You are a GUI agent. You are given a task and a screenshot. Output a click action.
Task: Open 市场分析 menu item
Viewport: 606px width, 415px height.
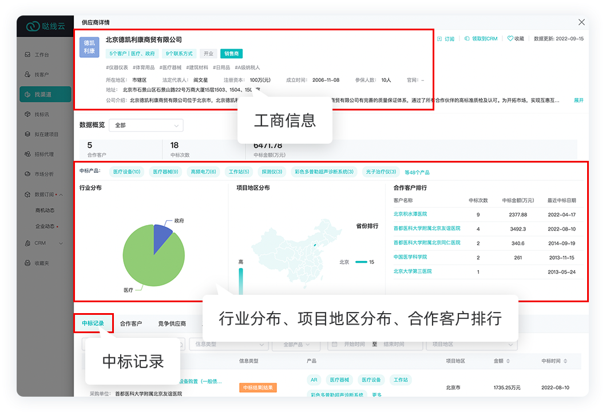pyautogui.click(x=44, y=174)
